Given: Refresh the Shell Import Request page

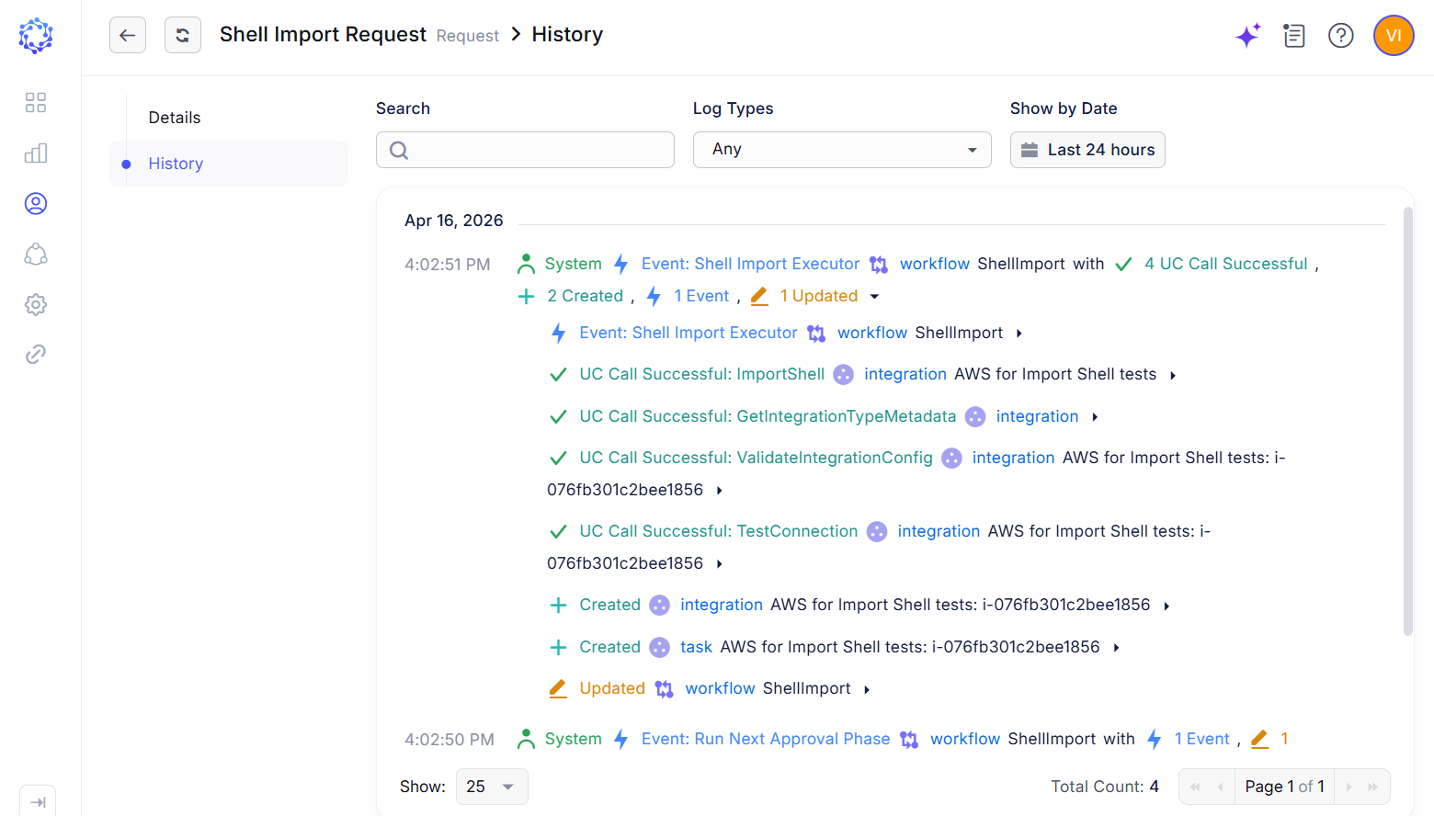Looking at the screenshot, I should (183, 35).
